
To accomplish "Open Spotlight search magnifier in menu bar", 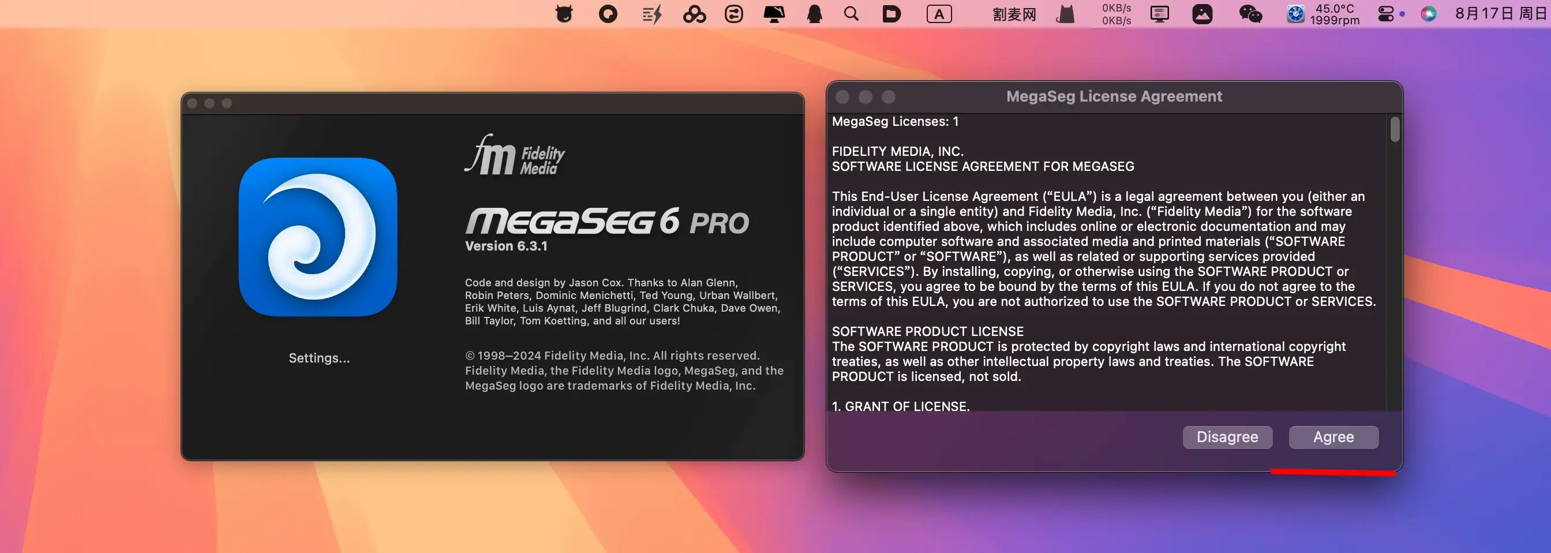I will pyautogui.click(x=851, y=14).
